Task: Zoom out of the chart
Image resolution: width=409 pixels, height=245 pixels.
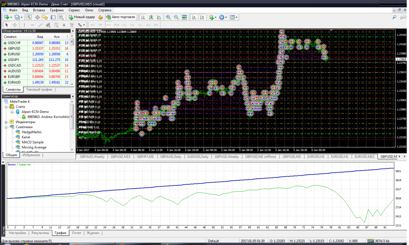Action: click(x=176, y=17)
